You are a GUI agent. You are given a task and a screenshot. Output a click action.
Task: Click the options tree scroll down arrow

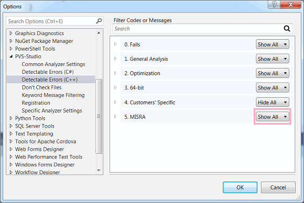99,170
